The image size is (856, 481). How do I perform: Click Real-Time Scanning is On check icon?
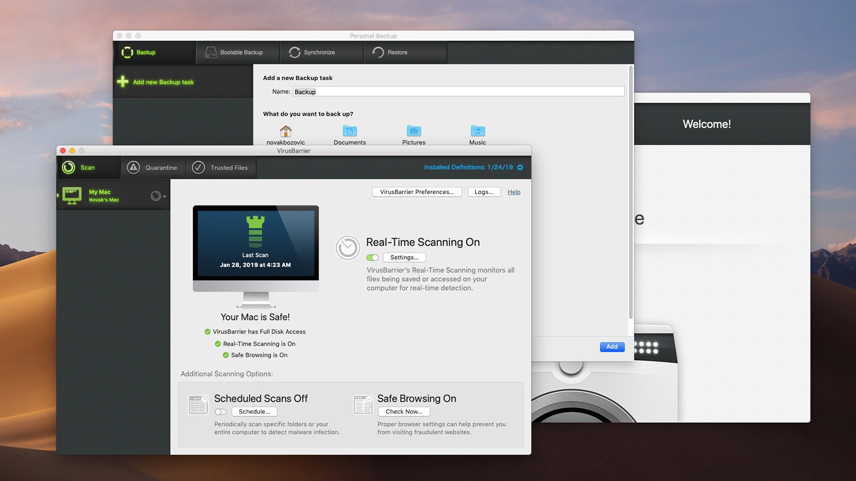coord(218,344)
